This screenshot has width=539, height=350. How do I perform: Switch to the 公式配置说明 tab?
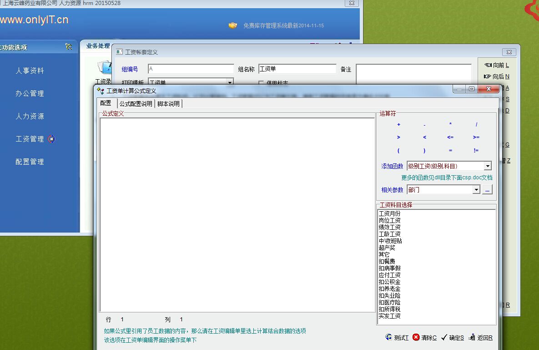tap(136, 104)
